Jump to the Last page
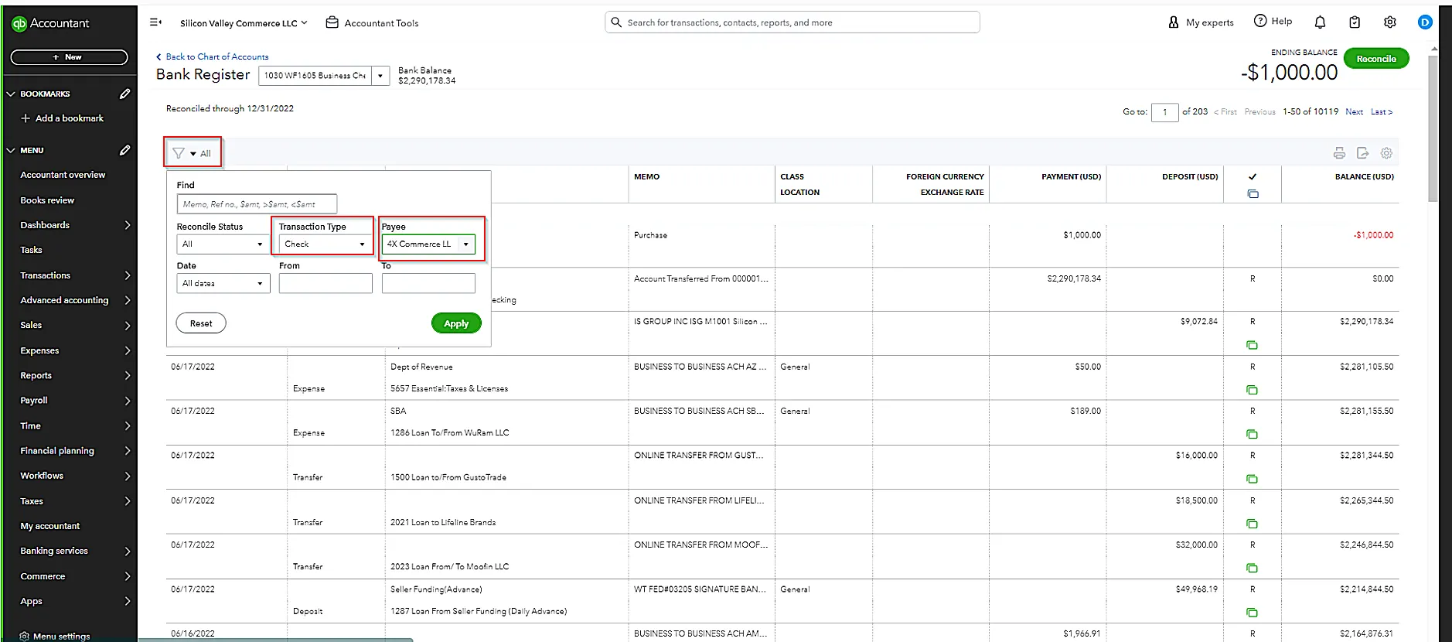 [x=1381, y=112]
